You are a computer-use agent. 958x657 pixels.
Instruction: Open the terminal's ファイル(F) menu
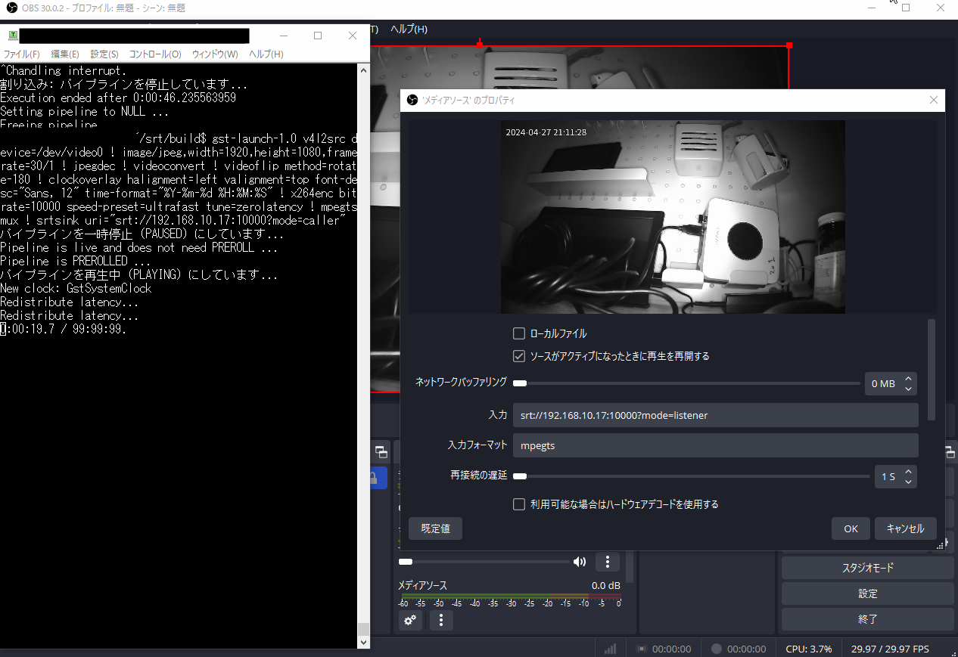[x=22, y=54]
